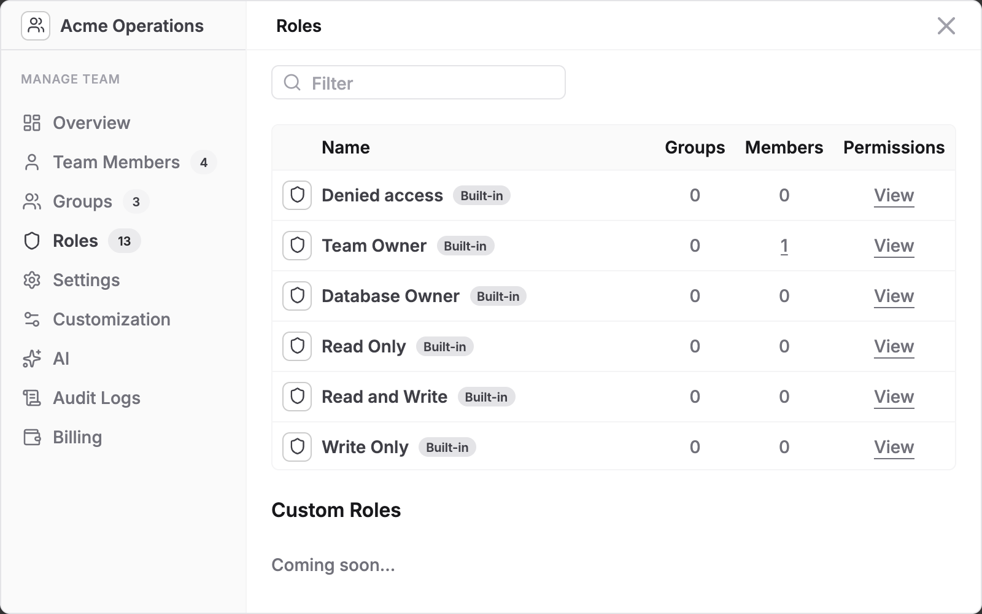Focus the Filter roles input field
This screenshot has width=982, height=614.
[x=419, y=82]
